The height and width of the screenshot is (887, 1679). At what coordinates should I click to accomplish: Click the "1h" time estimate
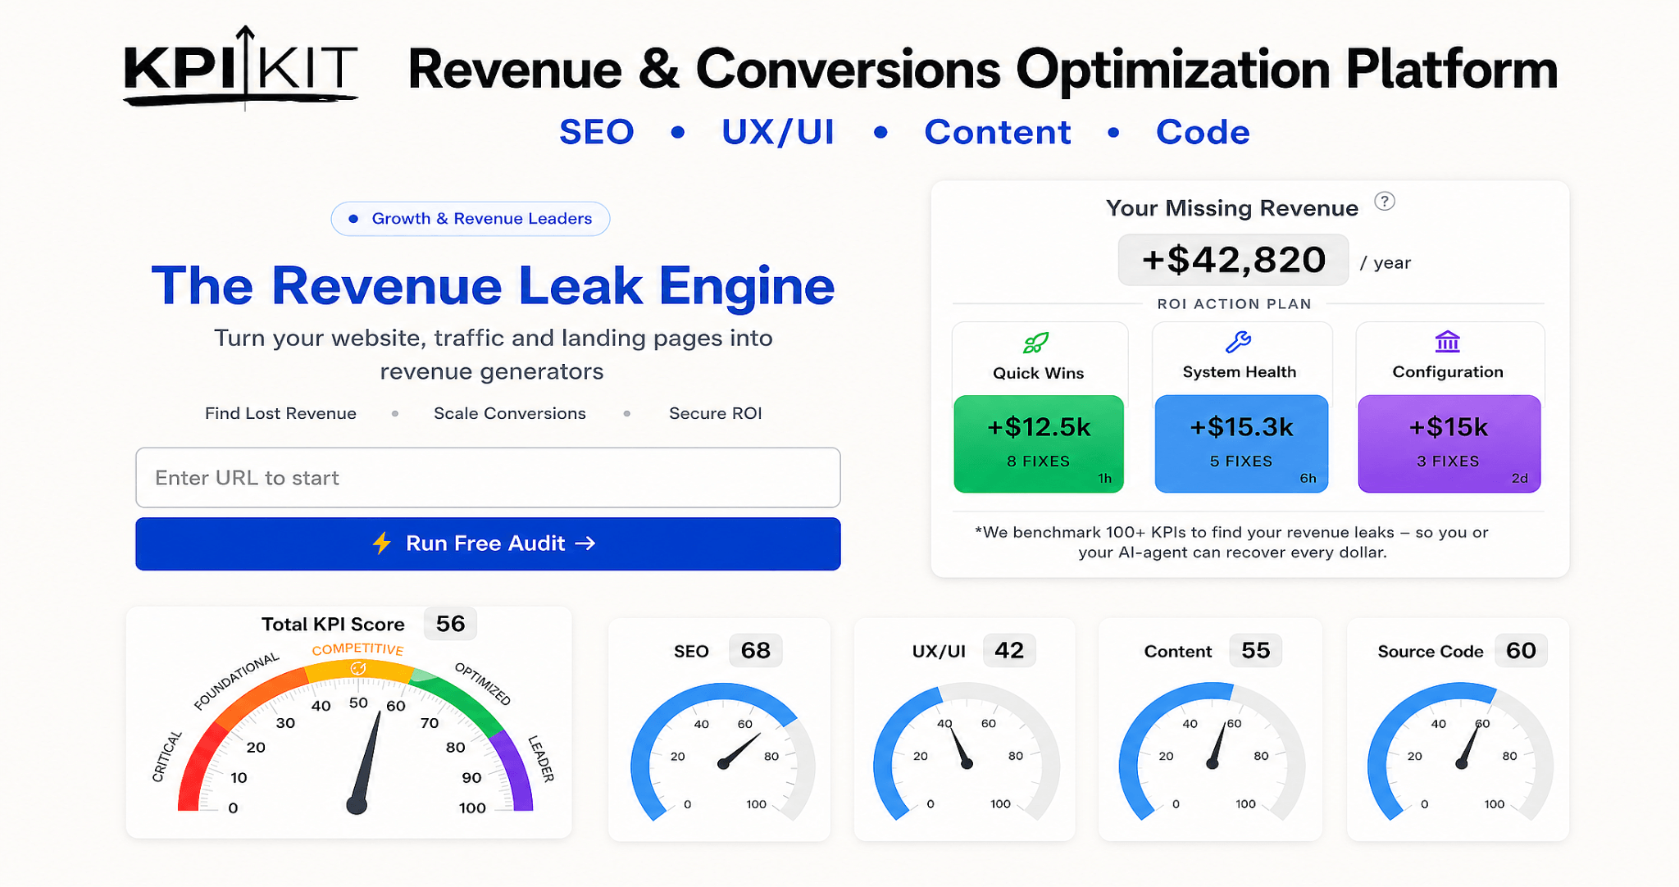coord(1105,479)
